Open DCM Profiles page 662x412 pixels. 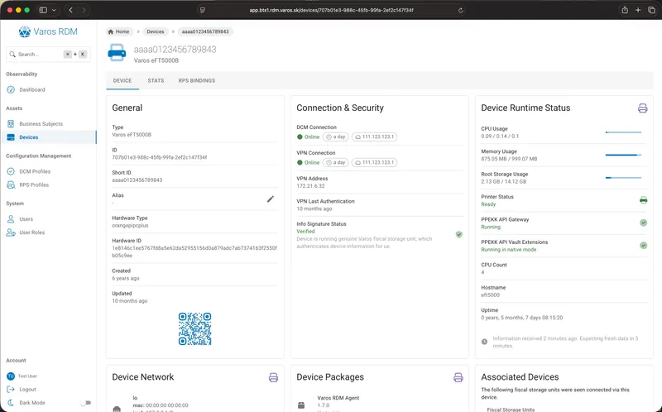pos(35,171)
